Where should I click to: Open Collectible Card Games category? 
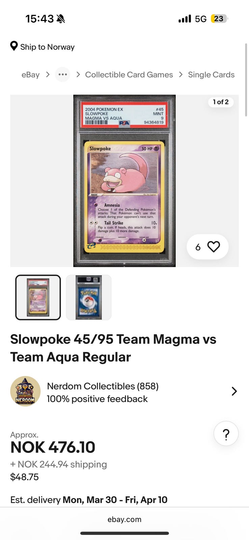pyautogui.click(x=129, y=75)
